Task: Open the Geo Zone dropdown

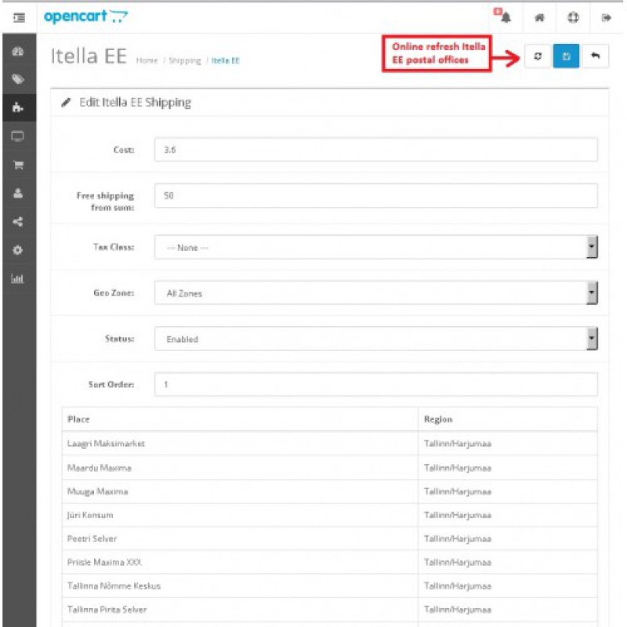Action: [x=376, y=292]
